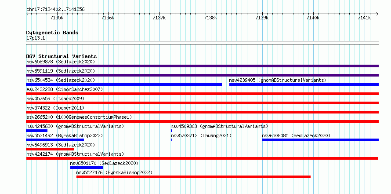Select the red bar under nsv574322
This screenshot has height=194, width=391.
tap(202, 112)
